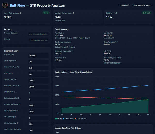Click the Loan: $360,000 note
155x134 pixels.
tap(109, 38)
